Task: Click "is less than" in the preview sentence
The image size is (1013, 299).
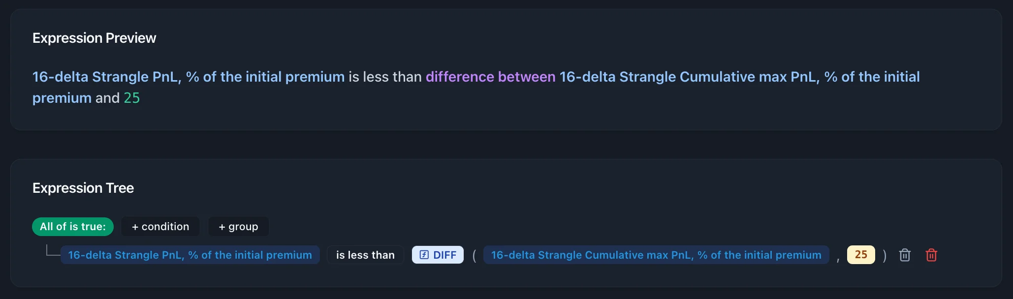Action: [x=385, y=77]
